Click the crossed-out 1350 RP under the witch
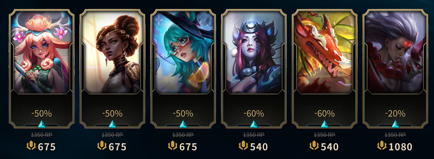This screenshot has width=434, height=159. point(183,135)
